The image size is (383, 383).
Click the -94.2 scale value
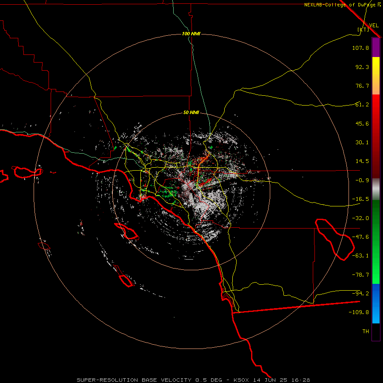(x=360, y=293)
